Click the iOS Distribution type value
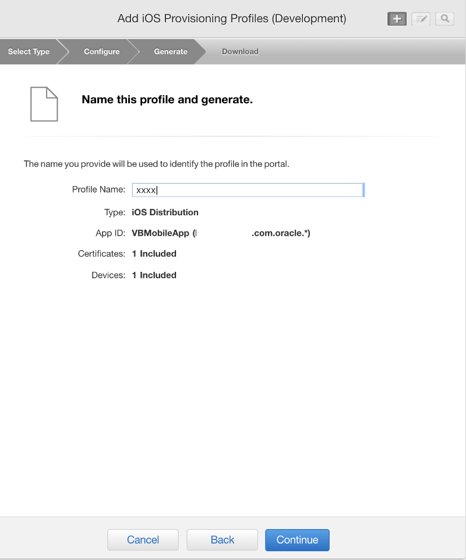Image resolution: width=466 pixels, height=560 pixels. [165, 212]
